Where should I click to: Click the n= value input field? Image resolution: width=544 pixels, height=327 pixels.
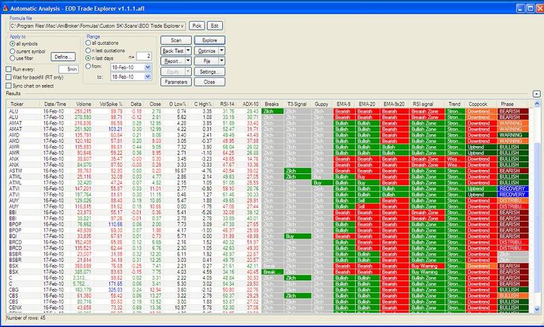click(x=144, y=56)
